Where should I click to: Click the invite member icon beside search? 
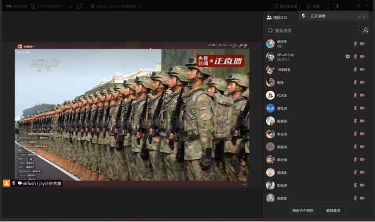(366, 31)
